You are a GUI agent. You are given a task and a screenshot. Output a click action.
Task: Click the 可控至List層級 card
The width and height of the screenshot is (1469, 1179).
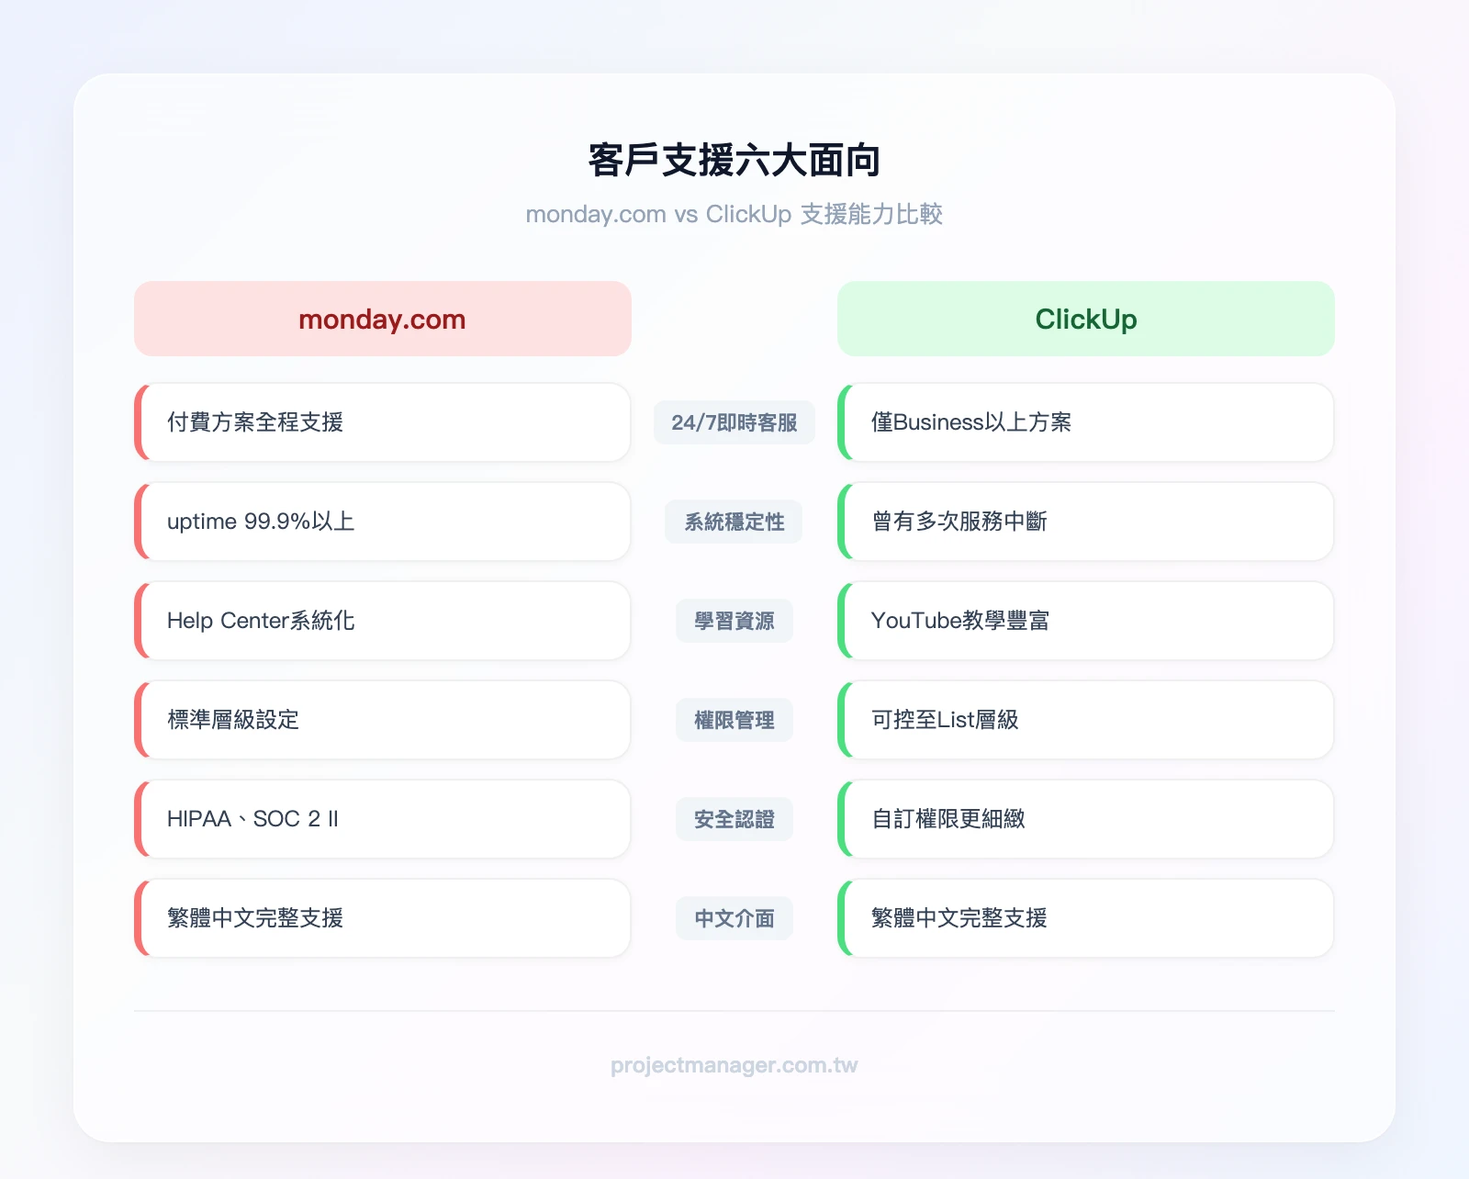pyautogui.click(x=1085, y=720)
